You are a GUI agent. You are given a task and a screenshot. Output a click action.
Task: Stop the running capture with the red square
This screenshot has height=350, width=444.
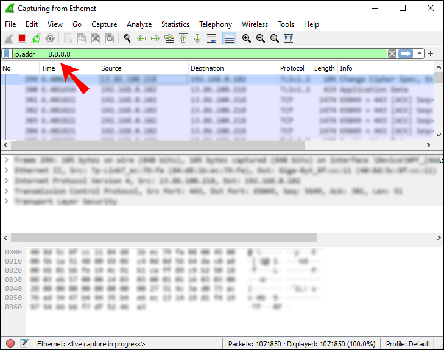tap(22, 38)
